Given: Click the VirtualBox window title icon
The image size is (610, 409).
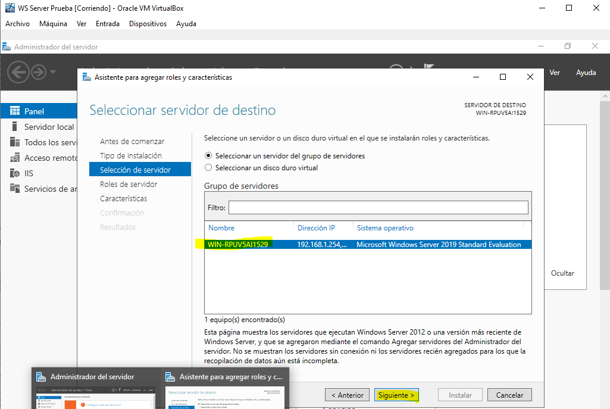Looking at the screenshot, I should click(10, 8).
